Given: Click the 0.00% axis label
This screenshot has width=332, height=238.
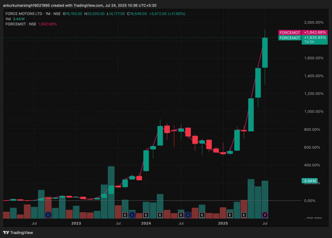Looking at the screenshot, I should [x=310, y=200].
